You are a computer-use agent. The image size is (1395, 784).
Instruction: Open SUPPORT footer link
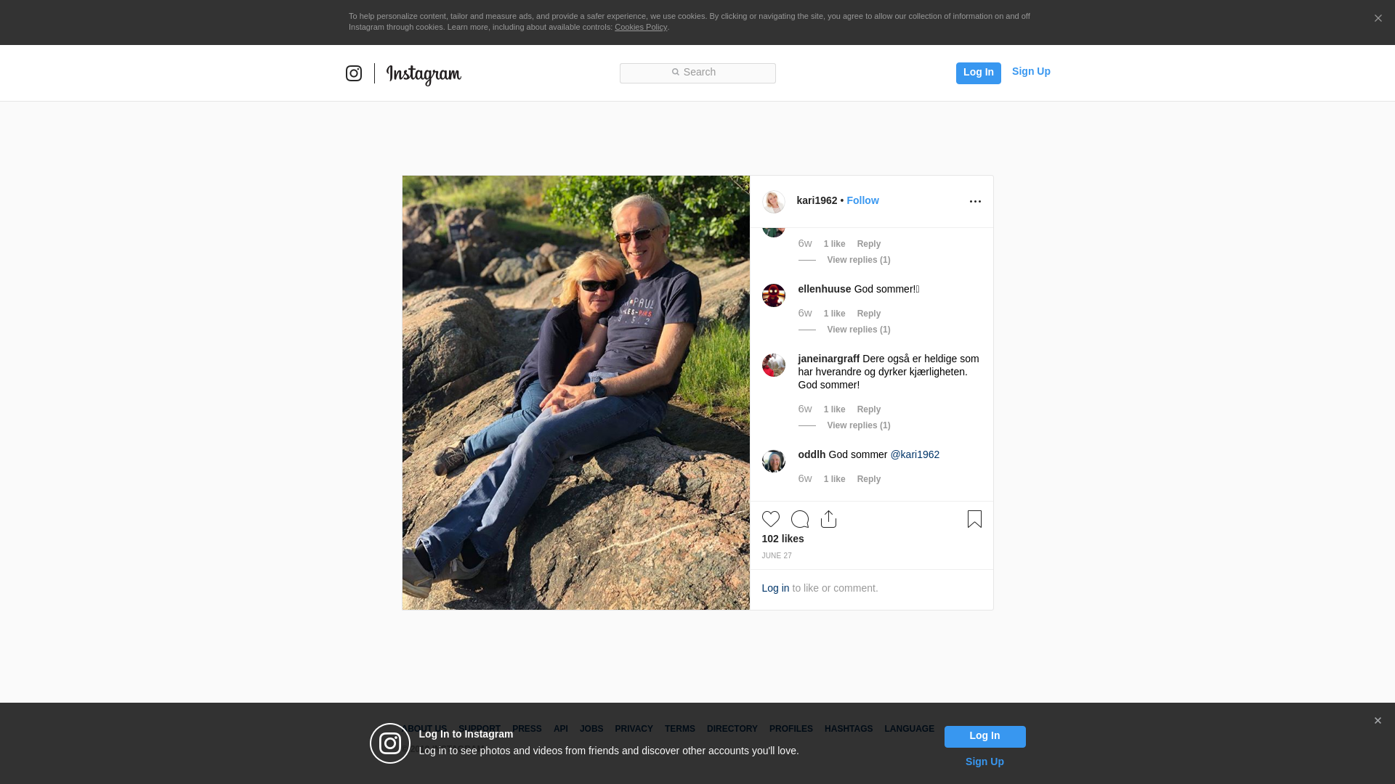click(480, 729)
